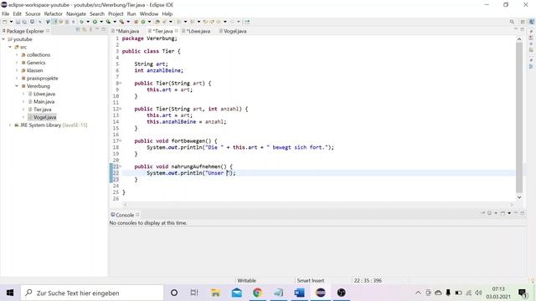Click the Save All toolbar icon
This screenshot has width=536, height=301.
24,22
